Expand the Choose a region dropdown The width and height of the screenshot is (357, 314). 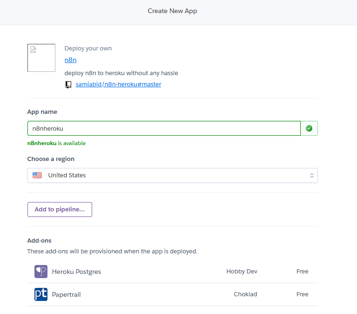tap(173, 175)
